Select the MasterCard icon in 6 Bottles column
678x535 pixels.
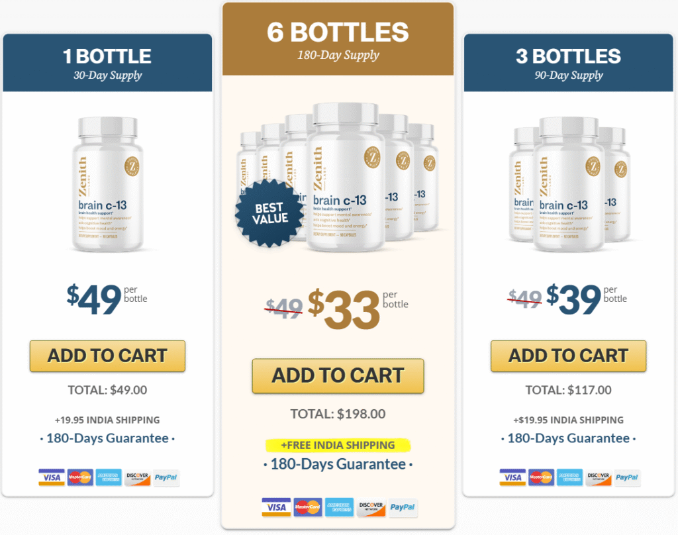[x=307, y=507]
